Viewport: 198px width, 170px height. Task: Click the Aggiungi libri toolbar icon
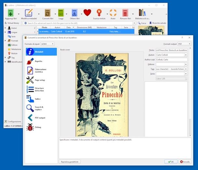coord(11,13)
